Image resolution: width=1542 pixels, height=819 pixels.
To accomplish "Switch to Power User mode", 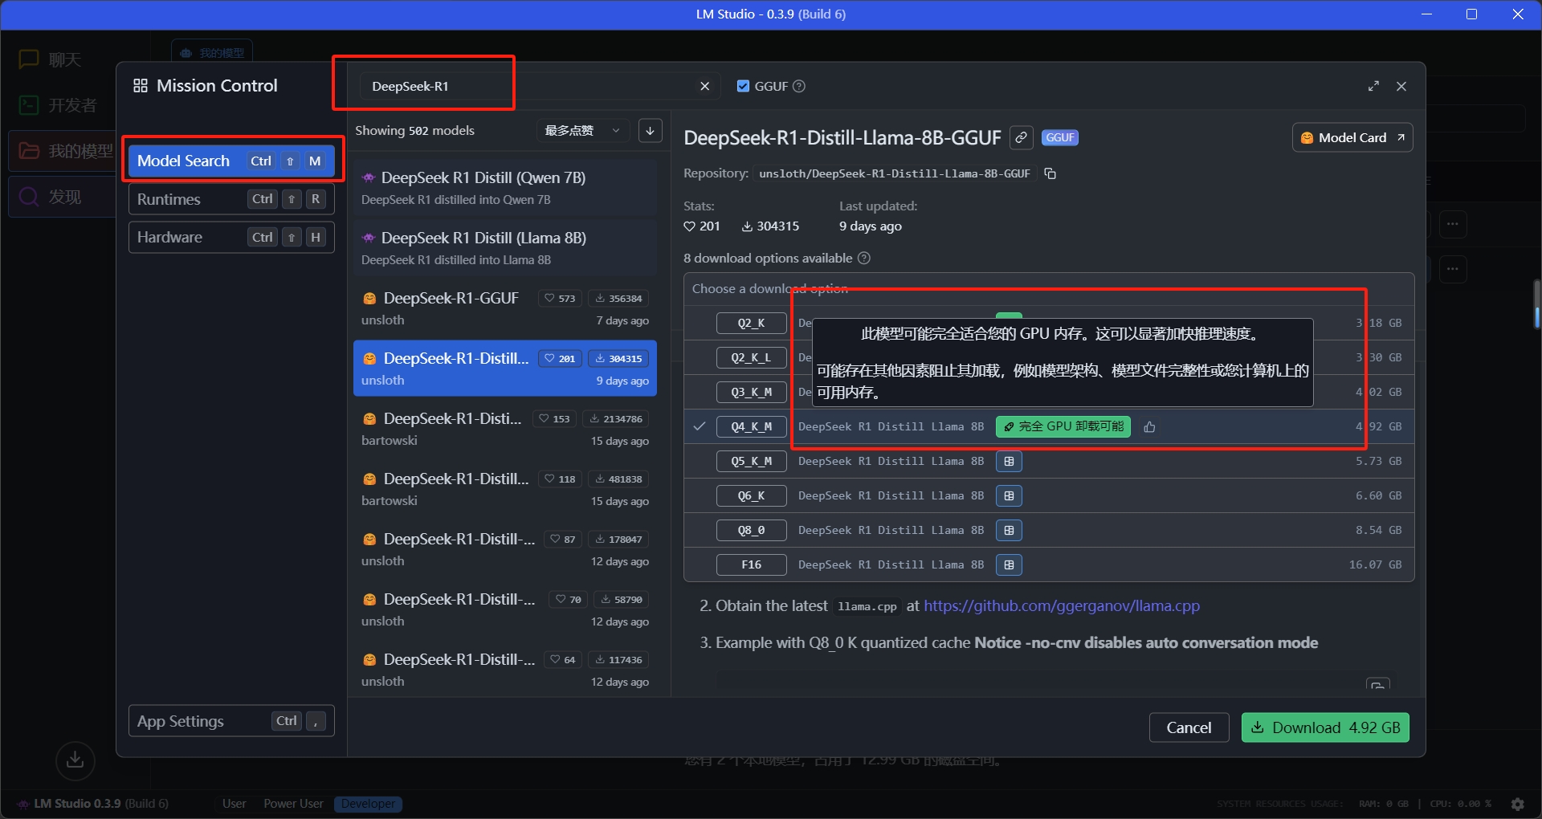I will click(293, 804).
